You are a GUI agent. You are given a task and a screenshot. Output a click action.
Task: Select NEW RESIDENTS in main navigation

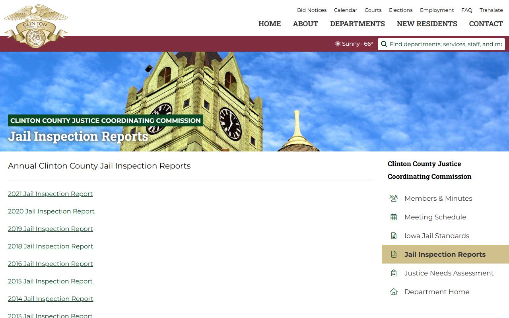(427, 24)
